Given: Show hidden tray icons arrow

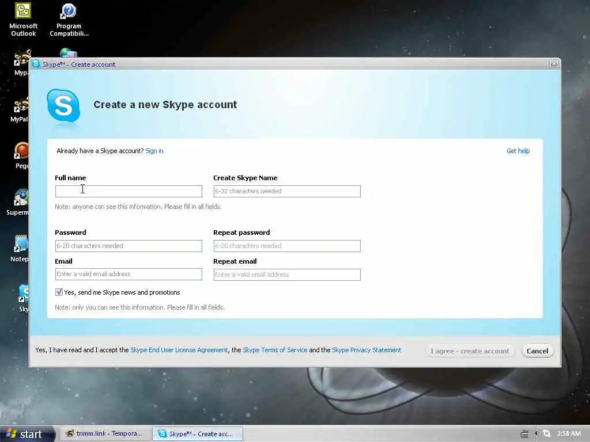Looking at the screenshot, I should click(x=536, y=434).
